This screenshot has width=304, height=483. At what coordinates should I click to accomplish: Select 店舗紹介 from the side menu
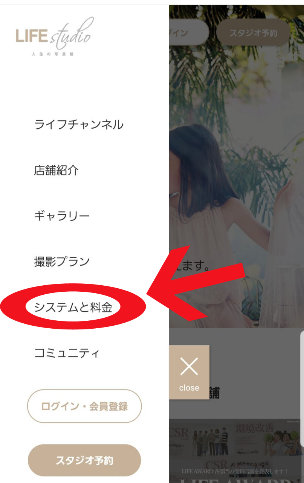57,170
